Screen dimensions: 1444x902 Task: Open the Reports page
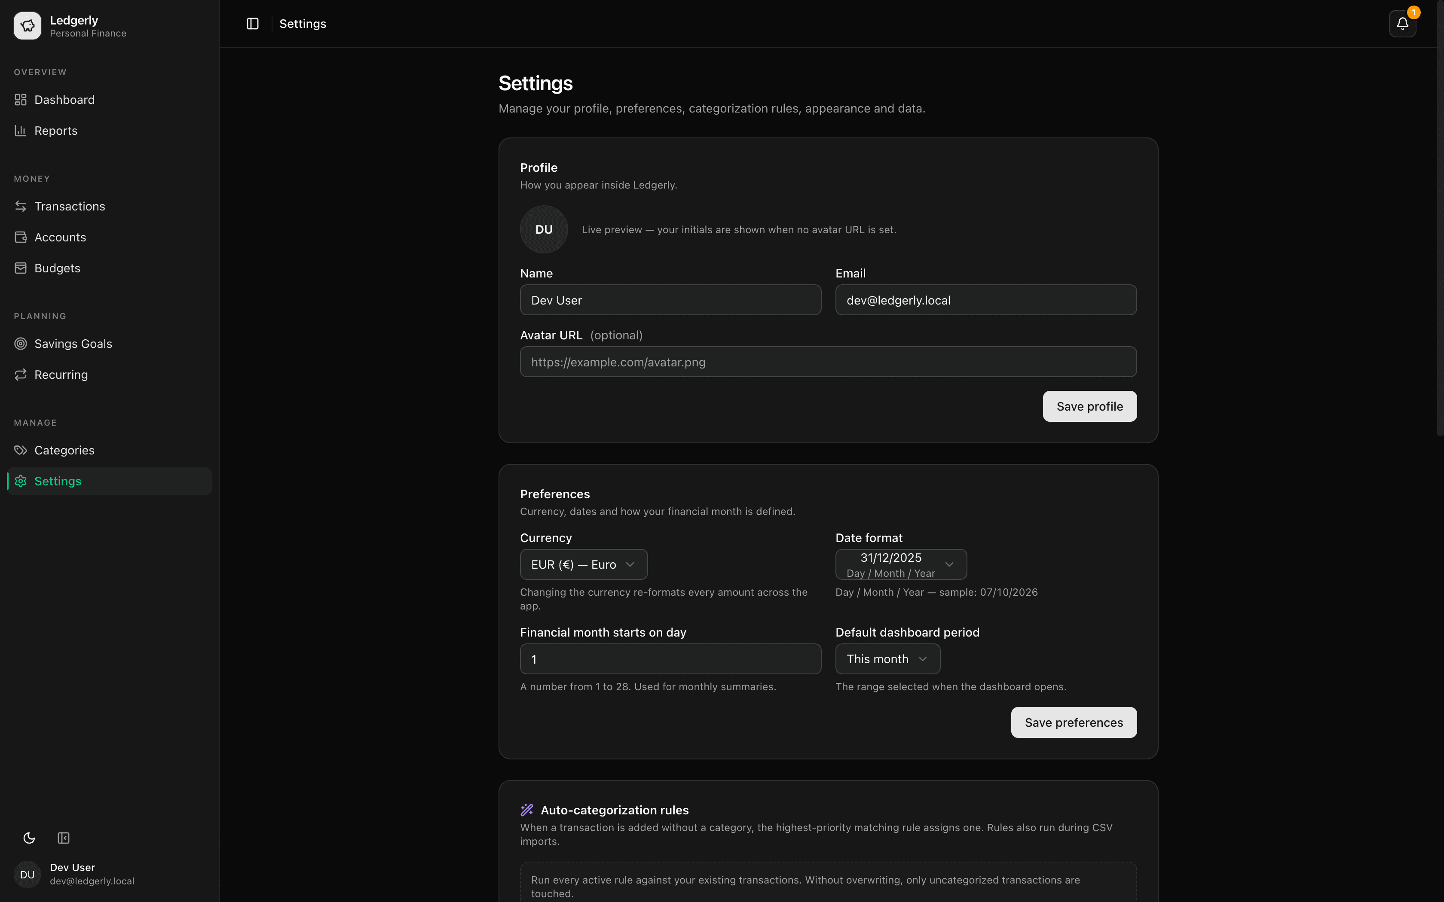pos(110,131)
